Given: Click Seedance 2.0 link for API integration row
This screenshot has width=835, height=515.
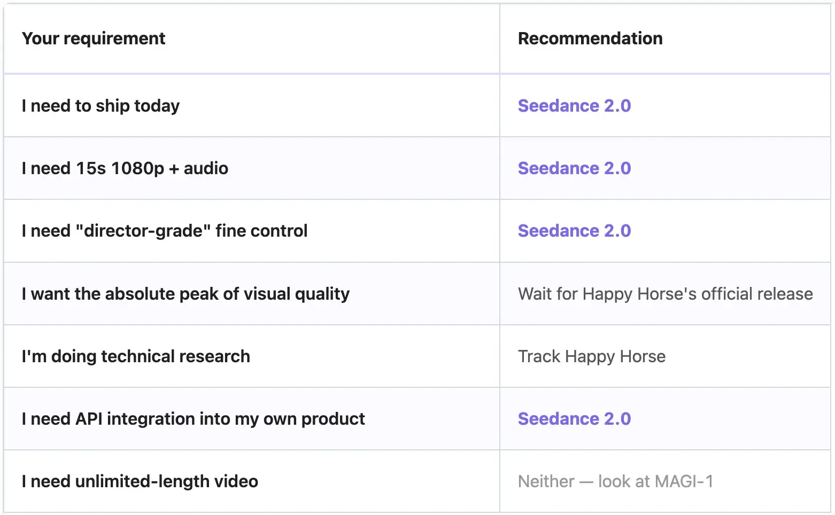Looking at the screenshot, I should click(x=574, y=419).
